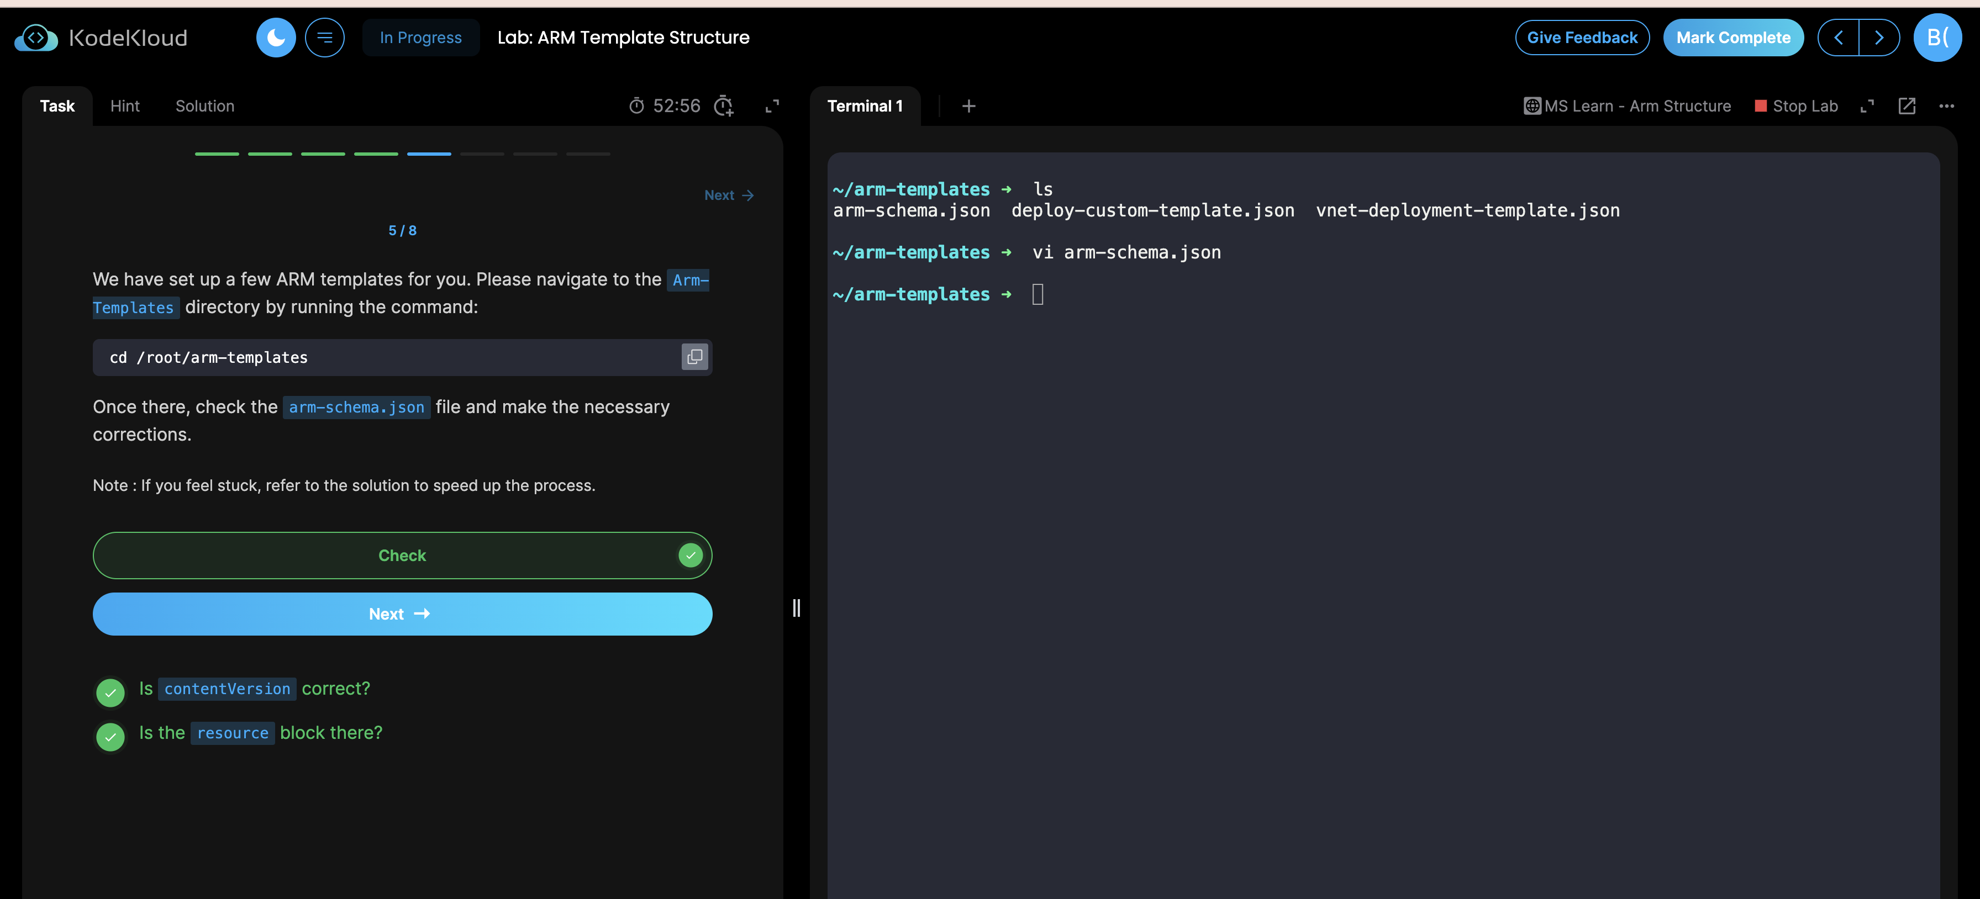Go to next lesson arrow
The height and width of the screenshot is (899, 1980).
[x=1879, y=38]
